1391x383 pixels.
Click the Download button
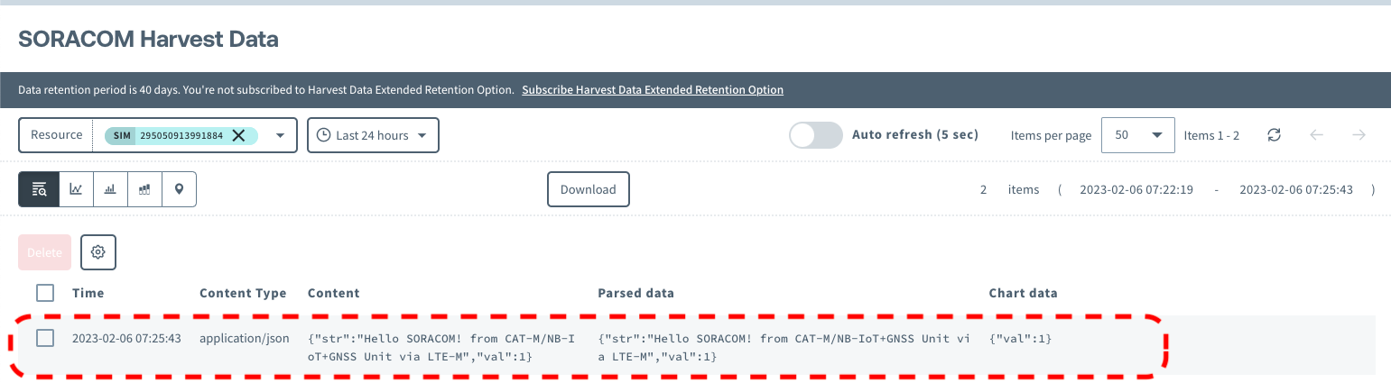pyautogui.click(x=588, y=189)
